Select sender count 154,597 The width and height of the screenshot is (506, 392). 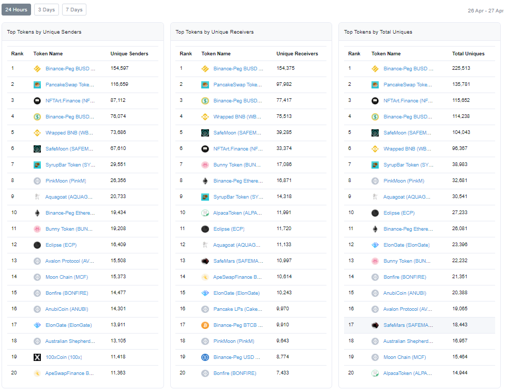120,68
